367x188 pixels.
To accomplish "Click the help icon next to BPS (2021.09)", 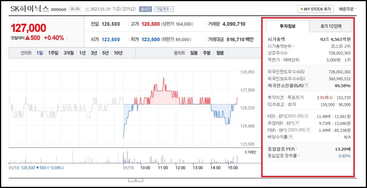I will click(308, 130).
